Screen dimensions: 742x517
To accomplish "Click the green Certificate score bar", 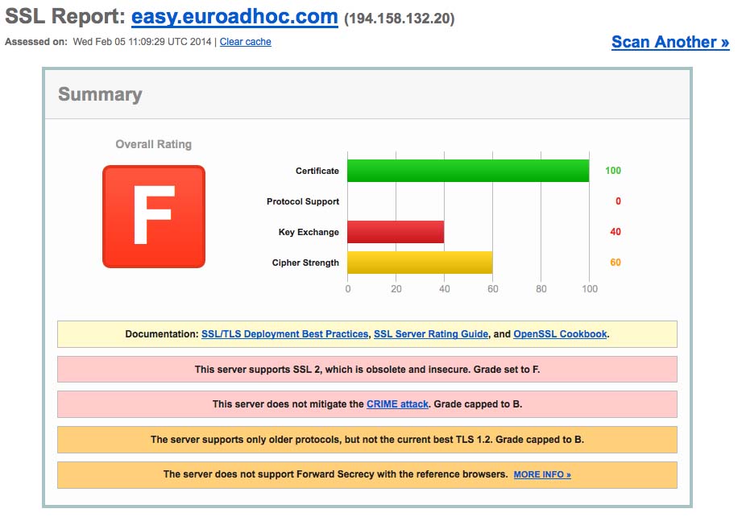I will tap(467, 171).
